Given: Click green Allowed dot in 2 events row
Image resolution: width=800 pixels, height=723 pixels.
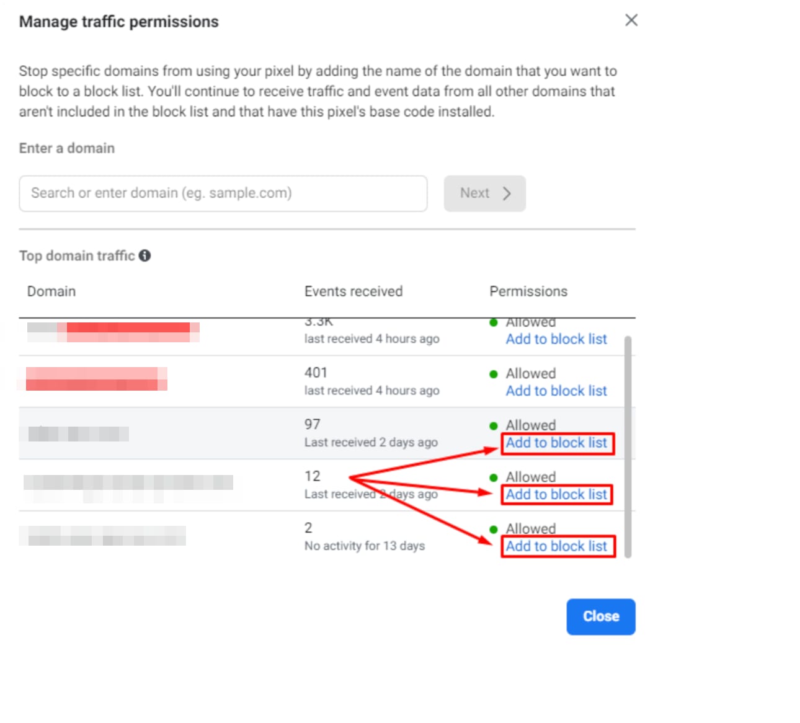Looking at the screenshot, I should [x=494, y=530].
